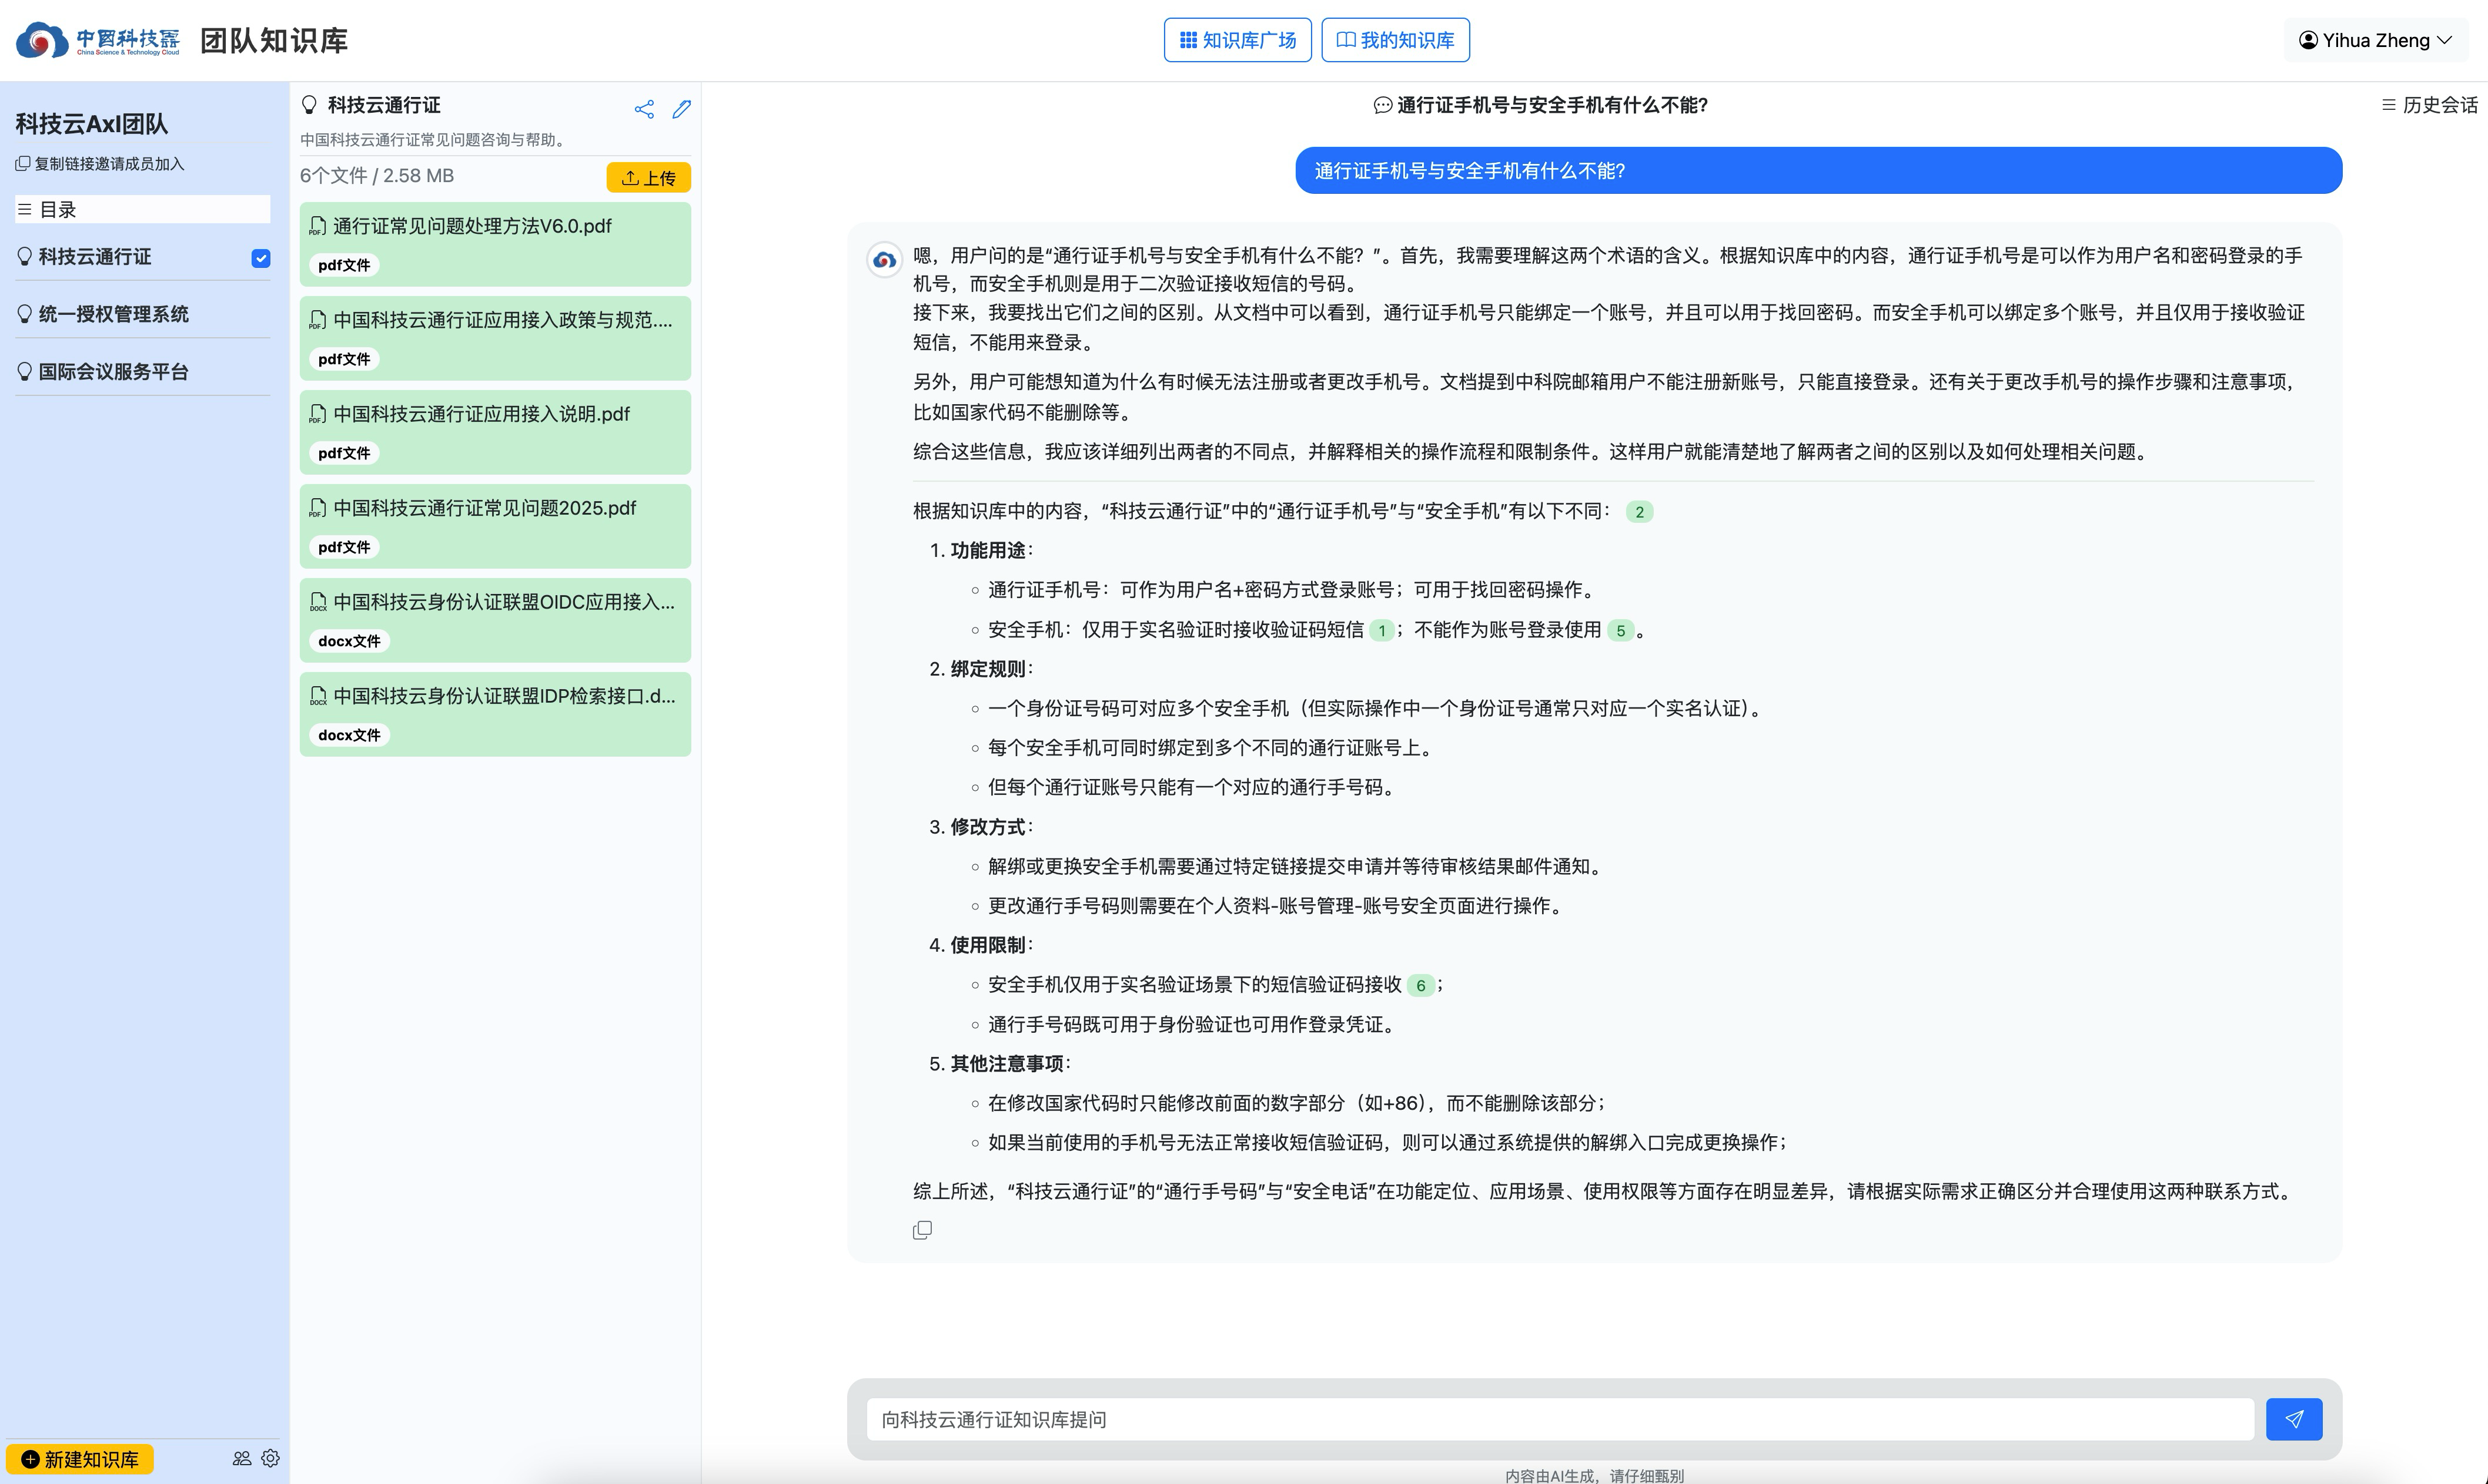2488x1484 pixels.
Task: Click the chat bubble icon beside conversation title
Action: [x=1383, y=105]
